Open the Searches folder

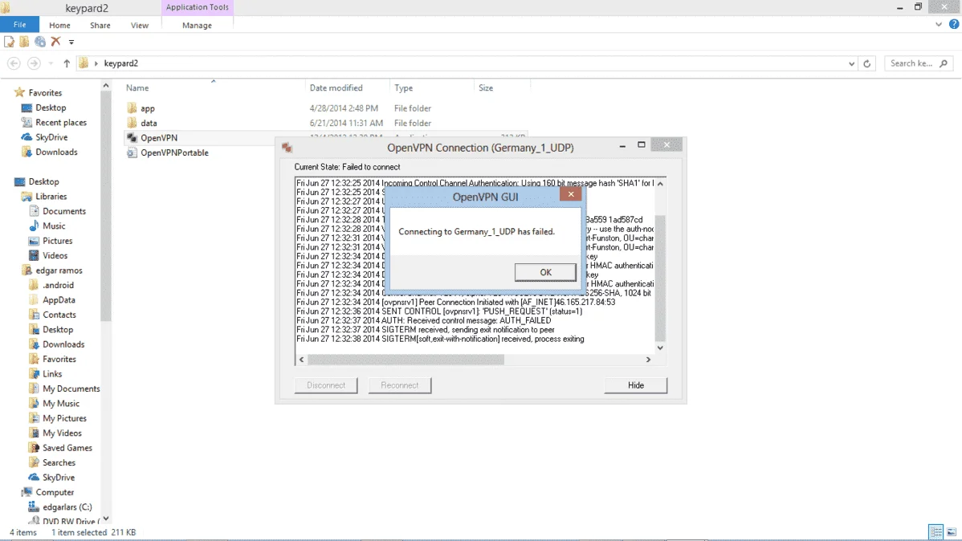point(59,462)
